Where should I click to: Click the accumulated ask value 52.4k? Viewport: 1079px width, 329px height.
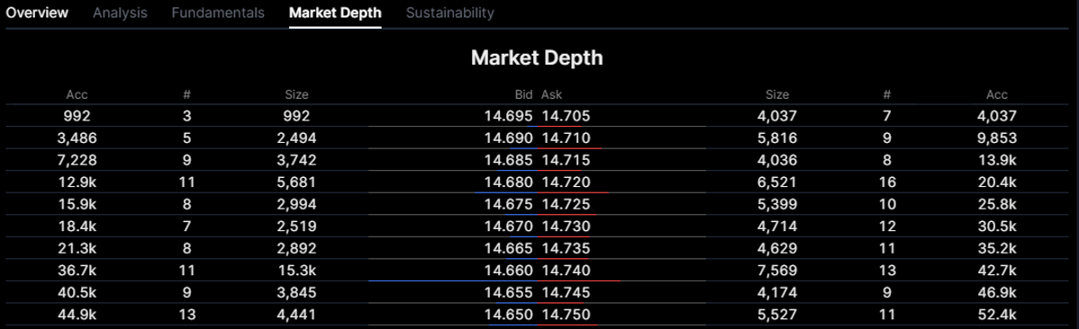996,315
